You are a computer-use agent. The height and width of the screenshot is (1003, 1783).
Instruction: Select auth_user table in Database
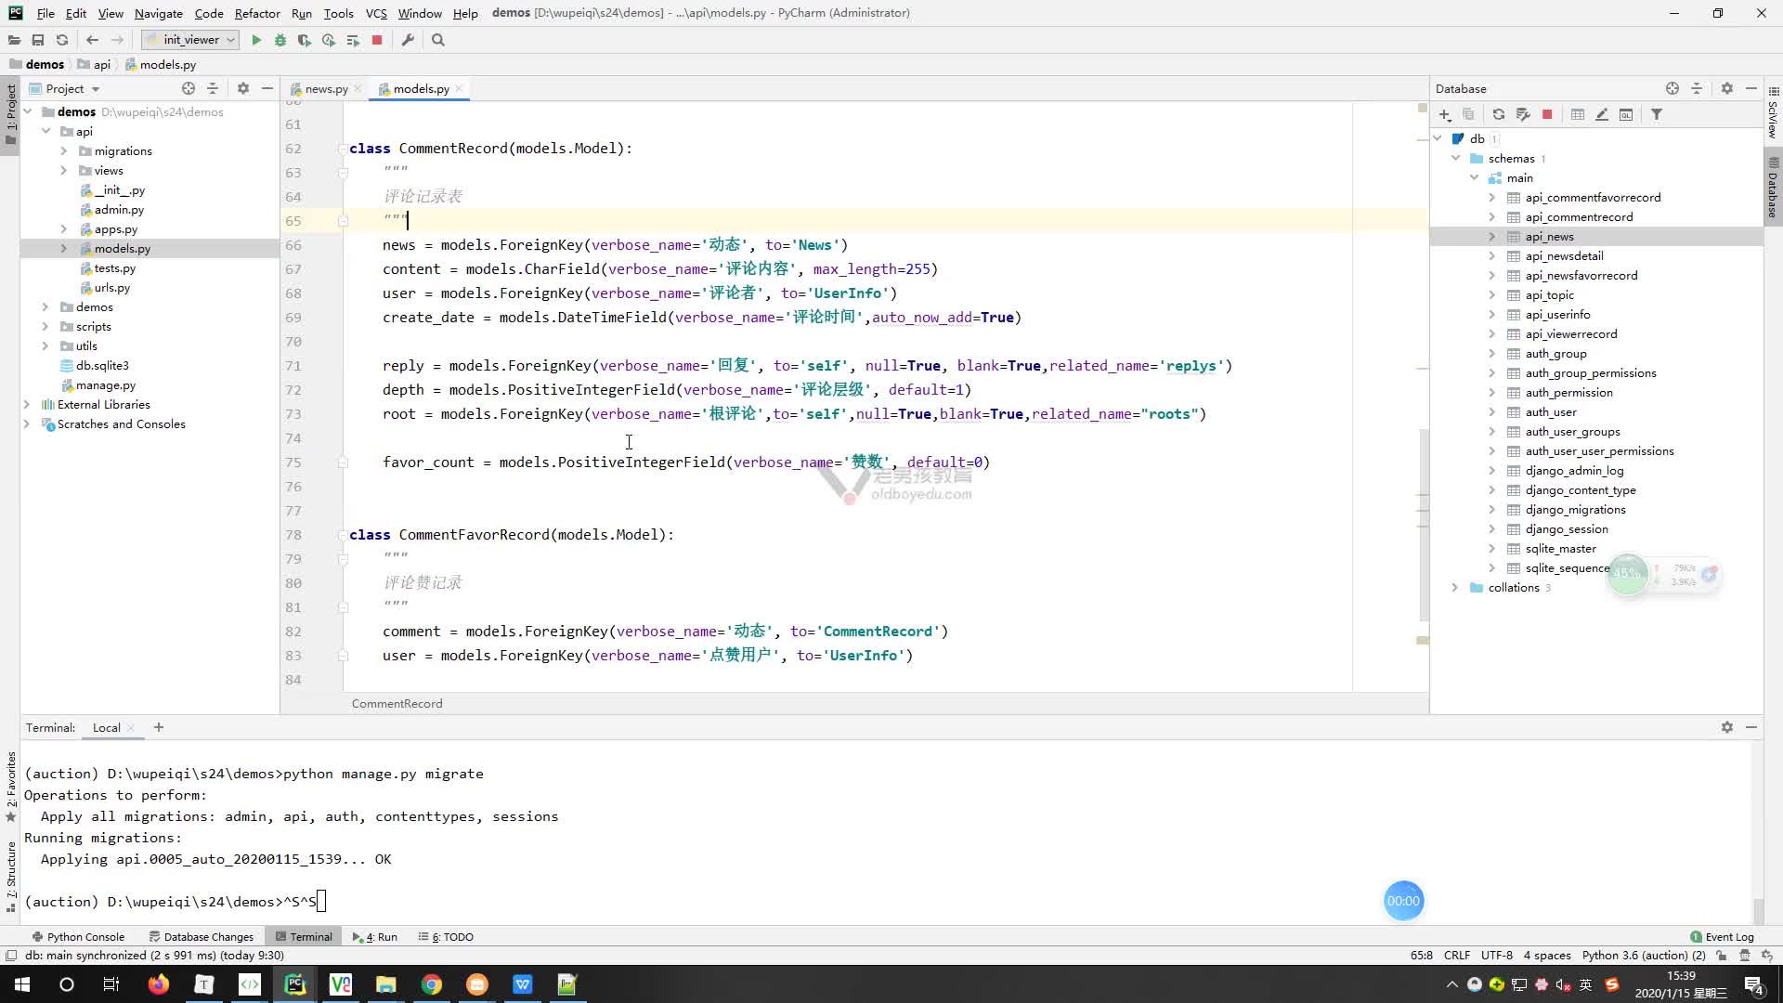pyautogui.click(x=1550, y=411)
